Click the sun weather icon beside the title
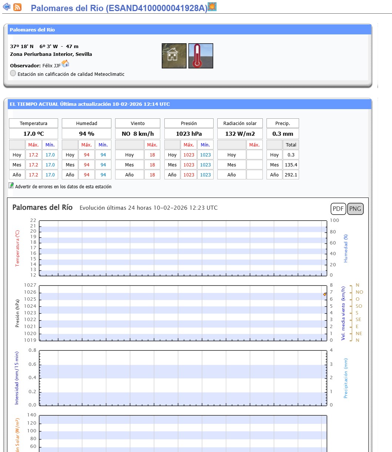The image size is (392, 452). pos(212,7)
